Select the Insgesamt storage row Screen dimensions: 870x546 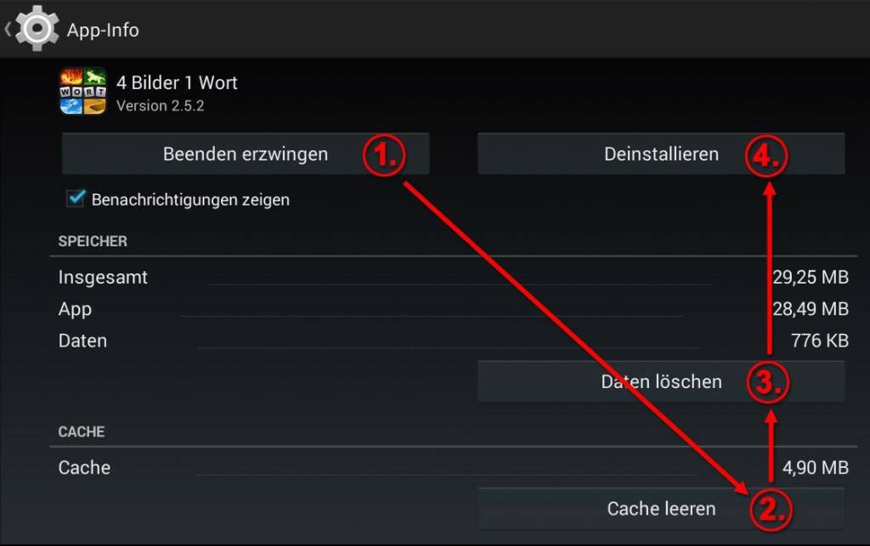pyautogui.click(x=454, y=277)
